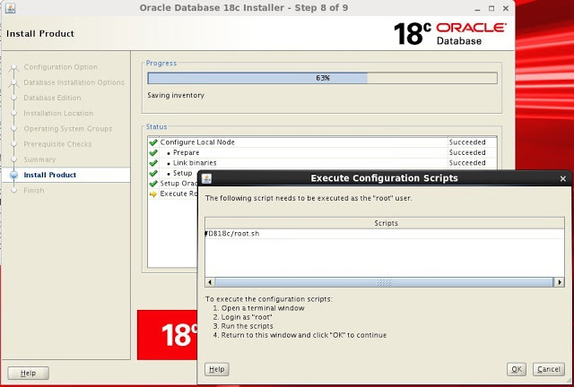Select Configuration Option step in sidebar
Viewport: 574px width, 387px height.
point(61,67)
